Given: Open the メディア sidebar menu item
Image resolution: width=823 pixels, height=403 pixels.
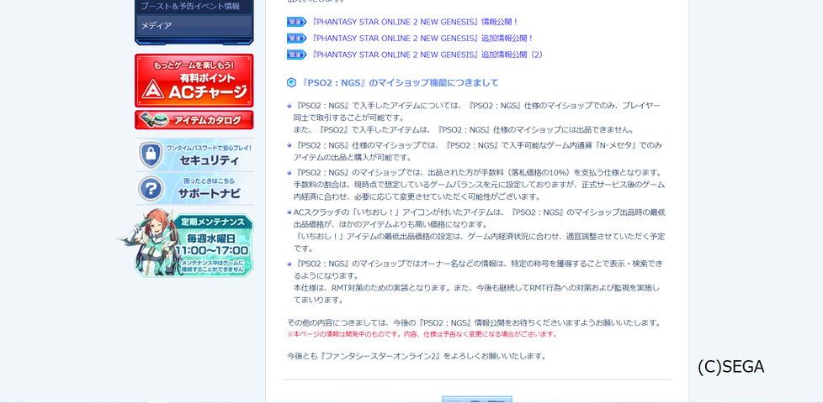Looking at the screenshot, I should click(194, 25).
